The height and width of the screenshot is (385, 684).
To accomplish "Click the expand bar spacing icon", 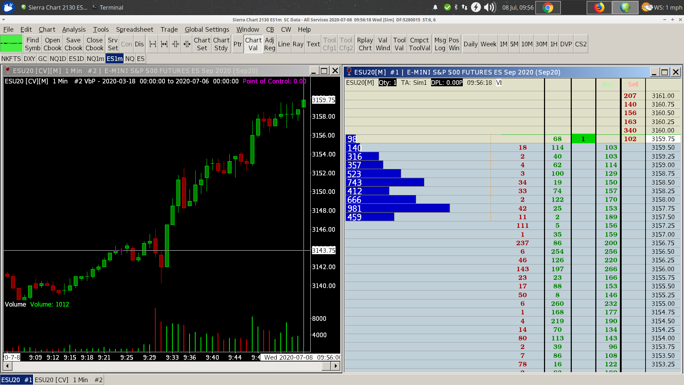I will pyautogui.click(x=153, y=44).
